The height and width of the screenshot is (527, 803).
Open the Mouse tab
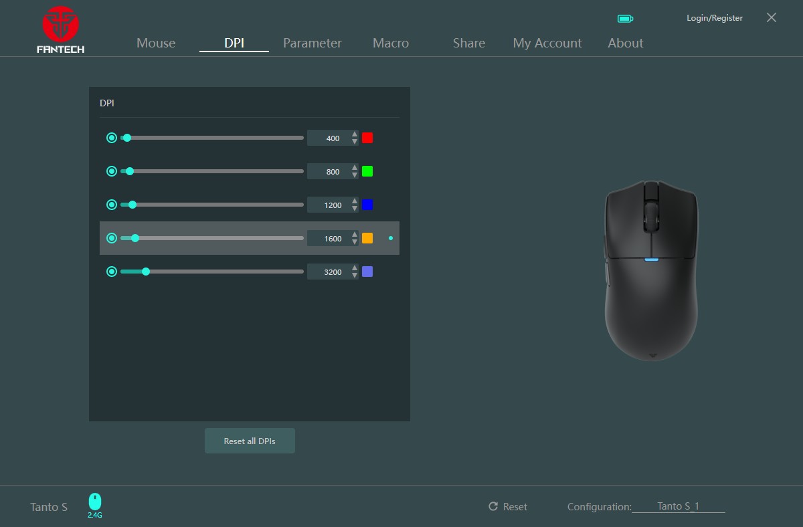(x=156, y=43)
